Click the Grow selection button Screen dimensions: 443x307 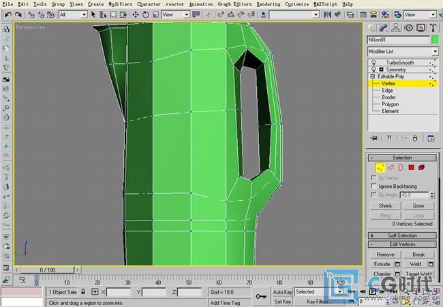(x=418, y=206)
